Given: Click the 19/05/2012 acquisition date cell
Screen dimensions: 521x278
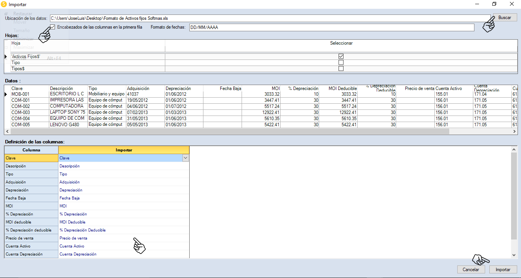Looking at the screenshot, I should pos(145,100).
